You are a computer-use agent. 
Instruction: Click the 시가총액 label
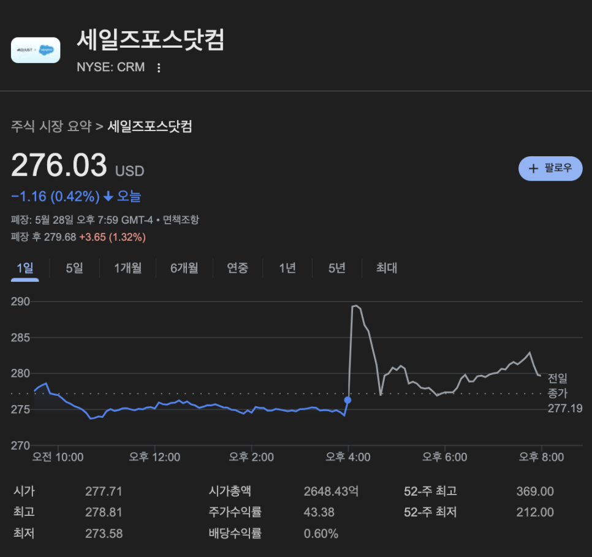[x=230, y=491]
